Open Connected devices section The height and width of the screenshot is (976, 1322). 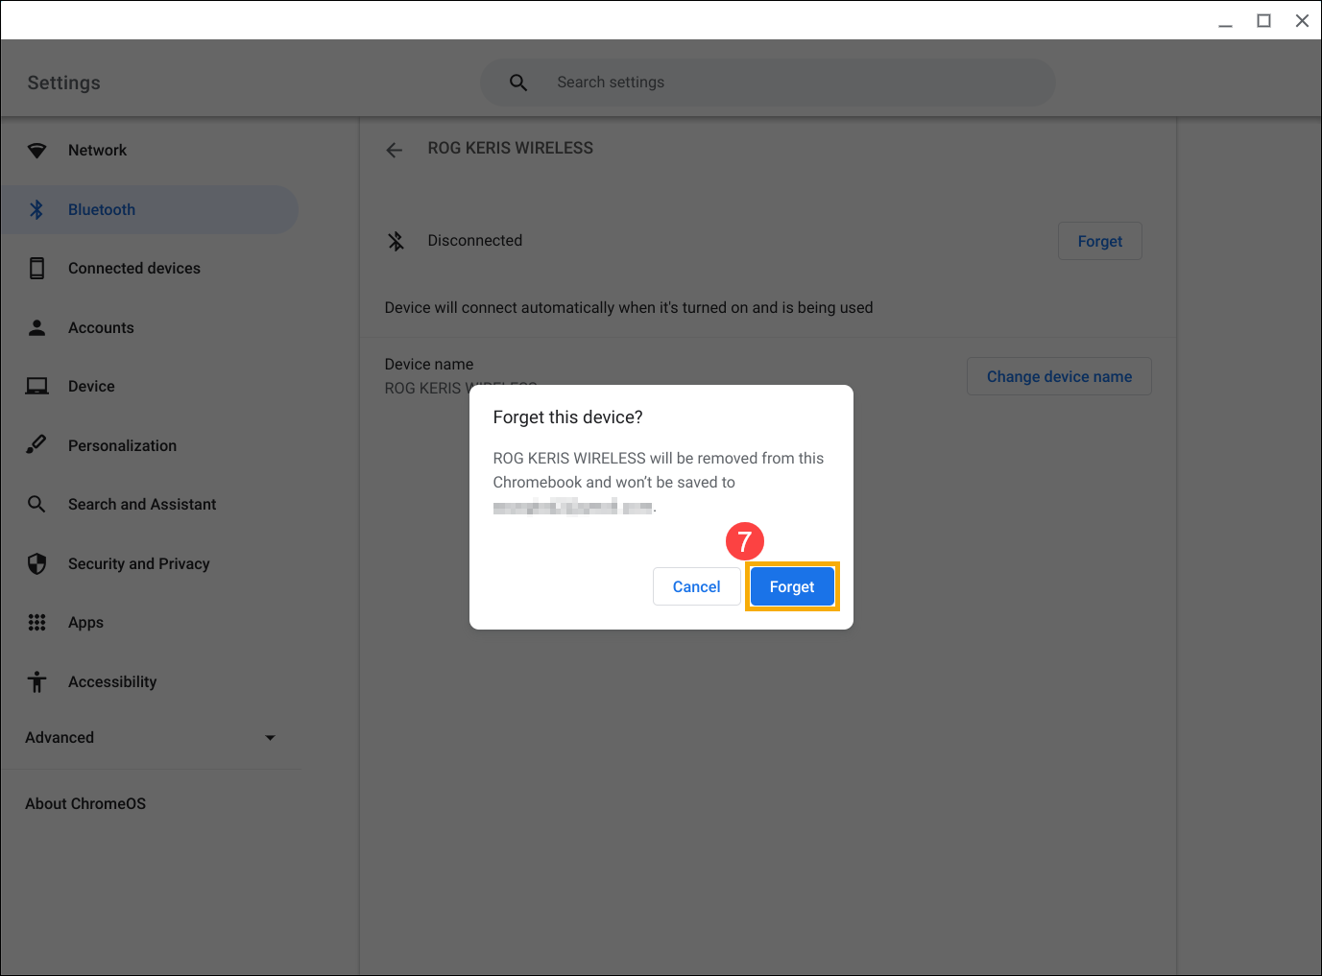(150, 269)
